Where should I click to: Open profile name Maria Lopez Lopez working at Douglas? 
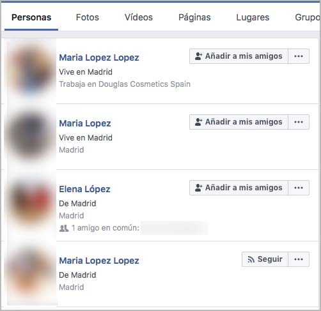click(99, 57)
